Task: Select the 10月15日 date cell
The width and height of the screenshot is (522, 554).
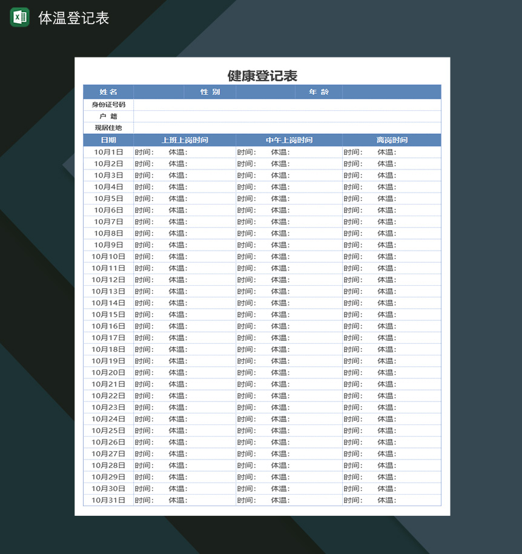Action: (108, 314)
